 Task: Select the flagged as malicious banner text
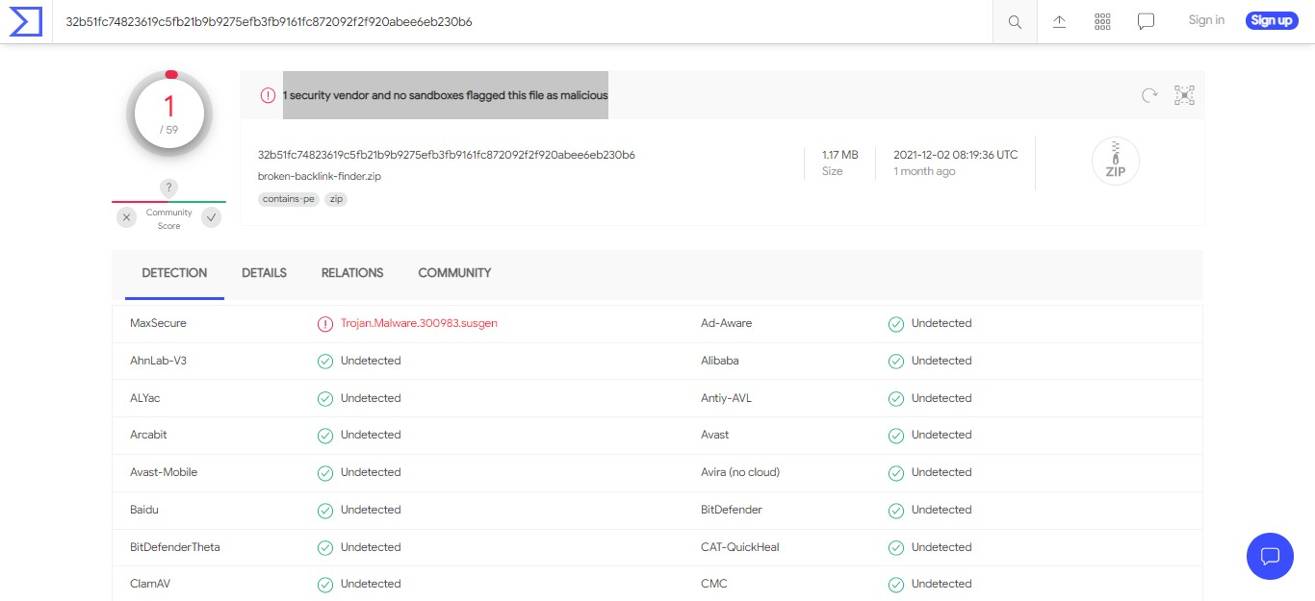click(x=445, y=95)
